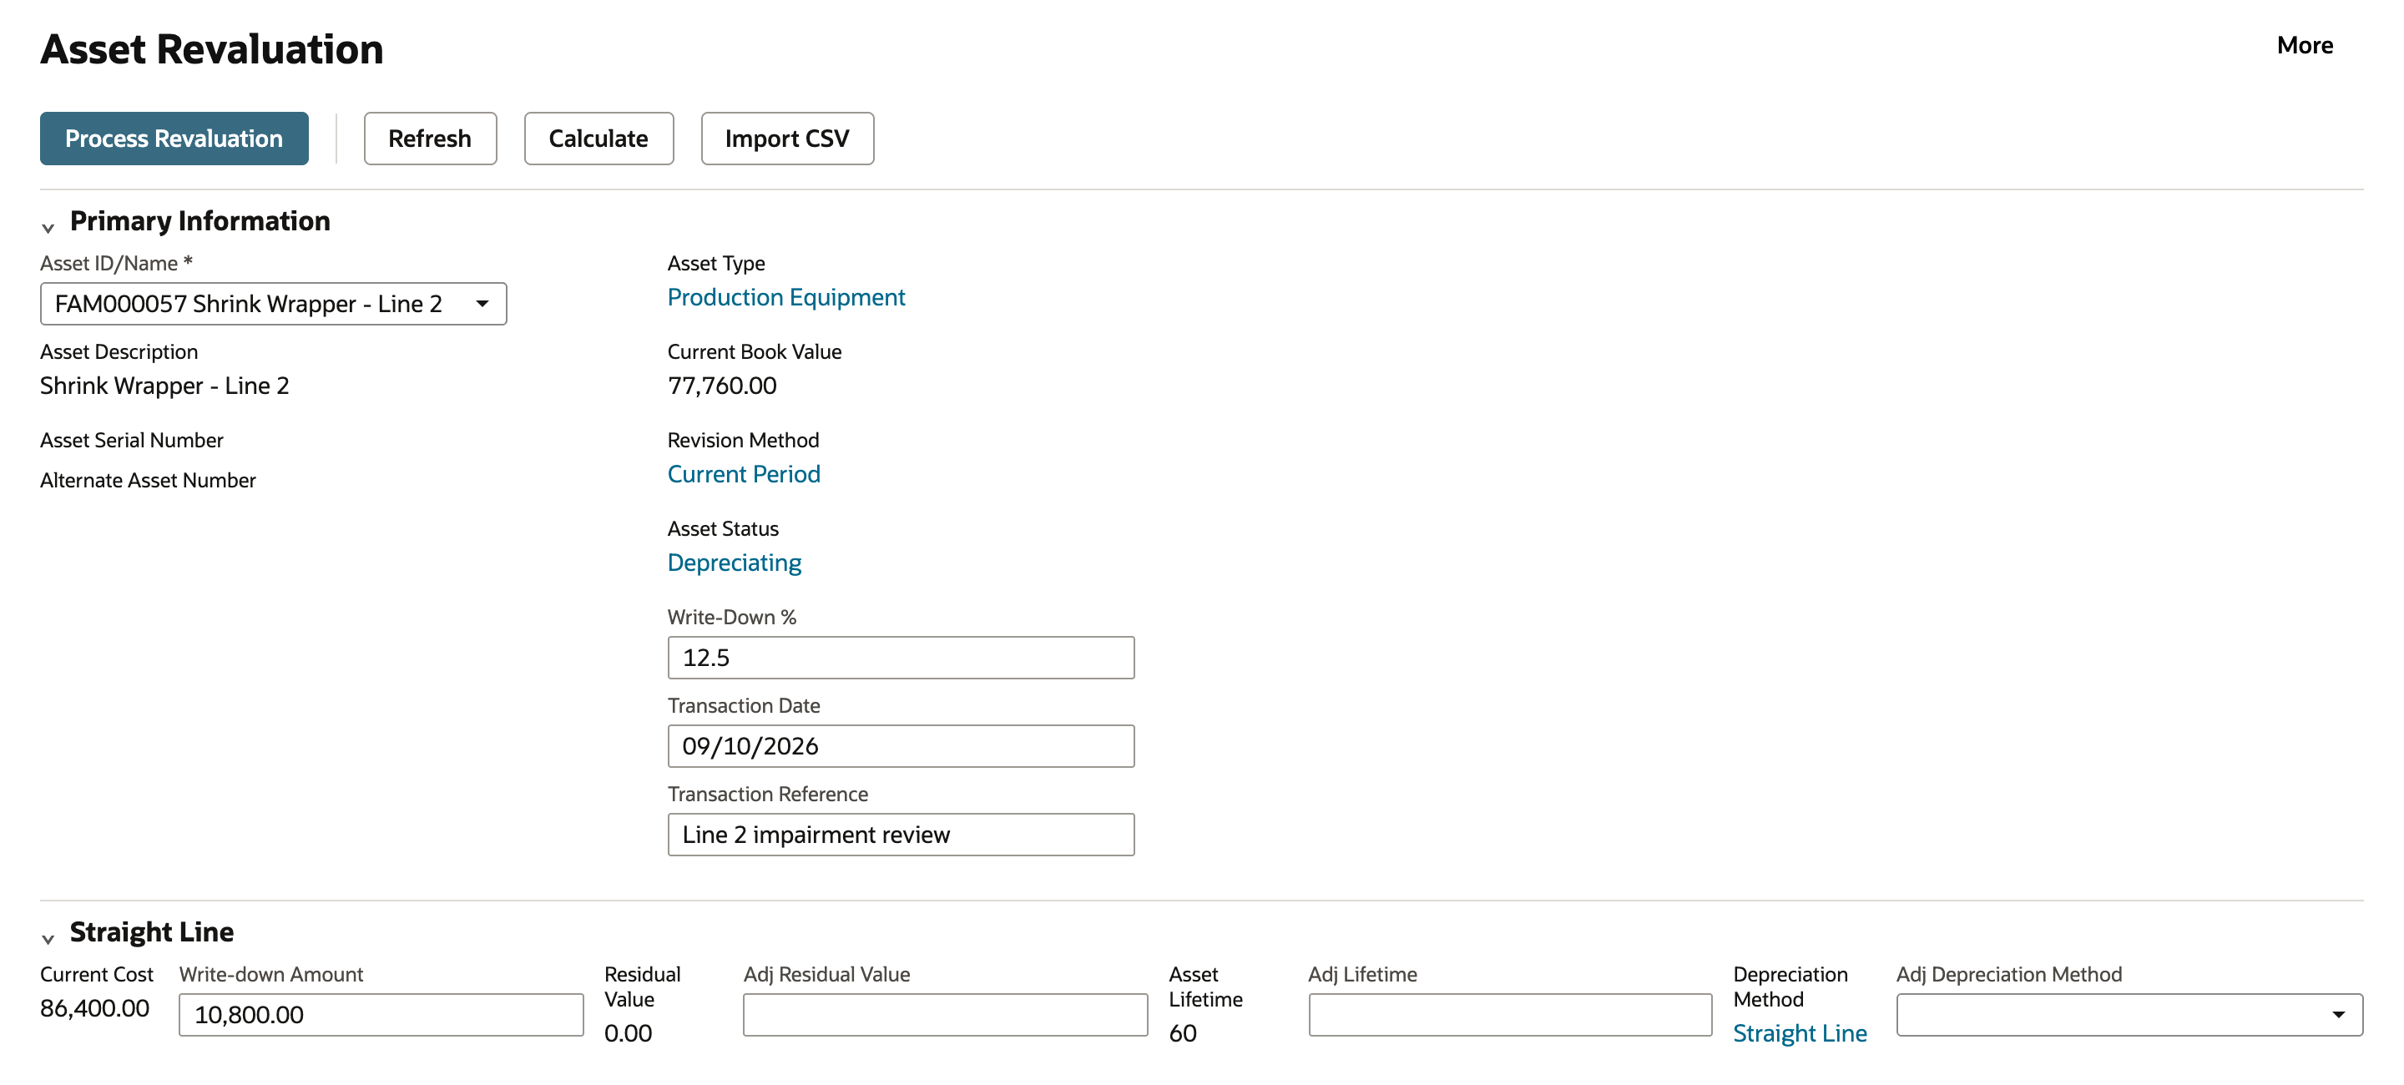The image size is (2404, 1085).
Task: Click the Import CSV button
Action: click(786, 138)
